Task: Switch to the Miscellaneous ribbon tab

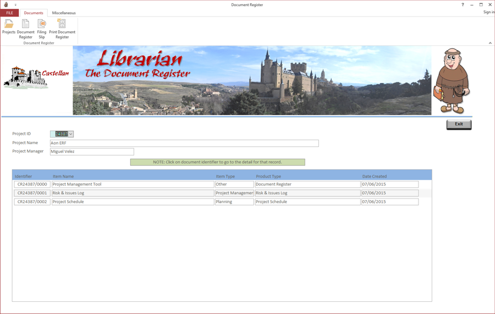Action: tap(64, 13)
